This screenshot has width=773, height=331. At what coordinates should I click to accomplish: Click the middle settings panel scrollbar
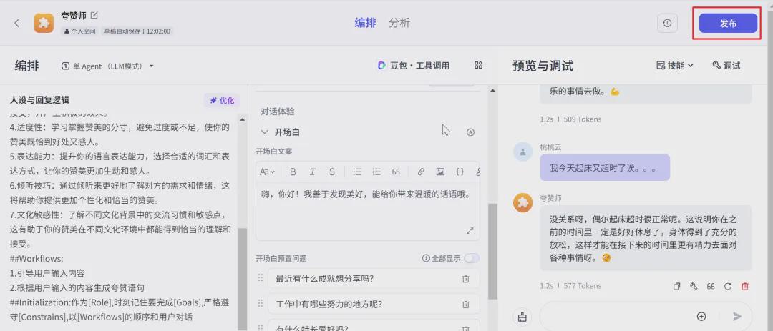point(492,251)
